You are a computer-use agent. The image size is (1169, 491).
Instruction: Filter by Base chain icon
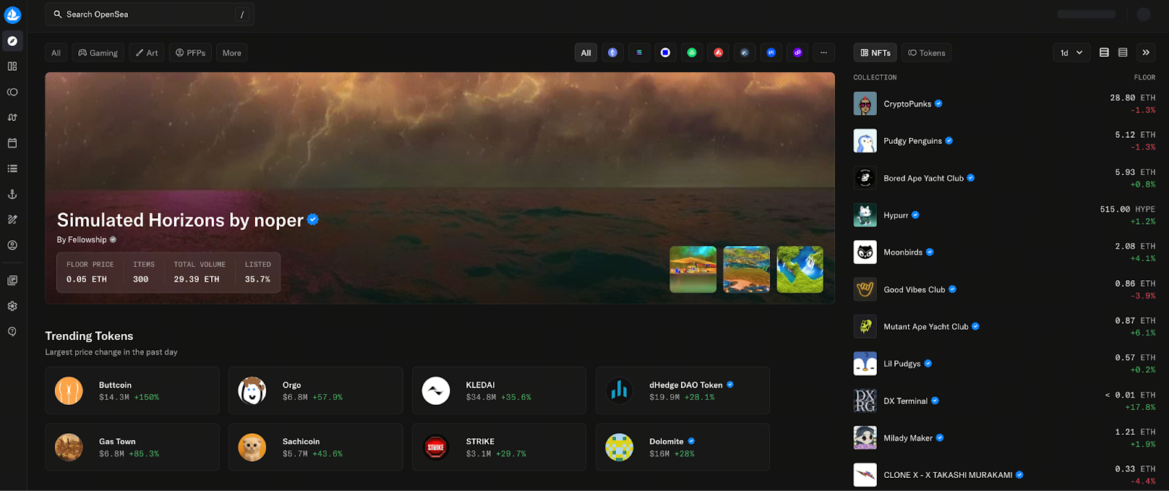pyautogui.click(x=665, y=53)
